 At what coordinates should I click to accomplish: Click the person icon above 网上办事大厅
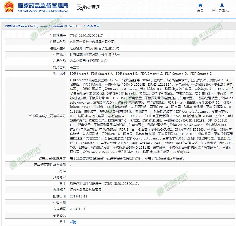(x=222, y=5)
